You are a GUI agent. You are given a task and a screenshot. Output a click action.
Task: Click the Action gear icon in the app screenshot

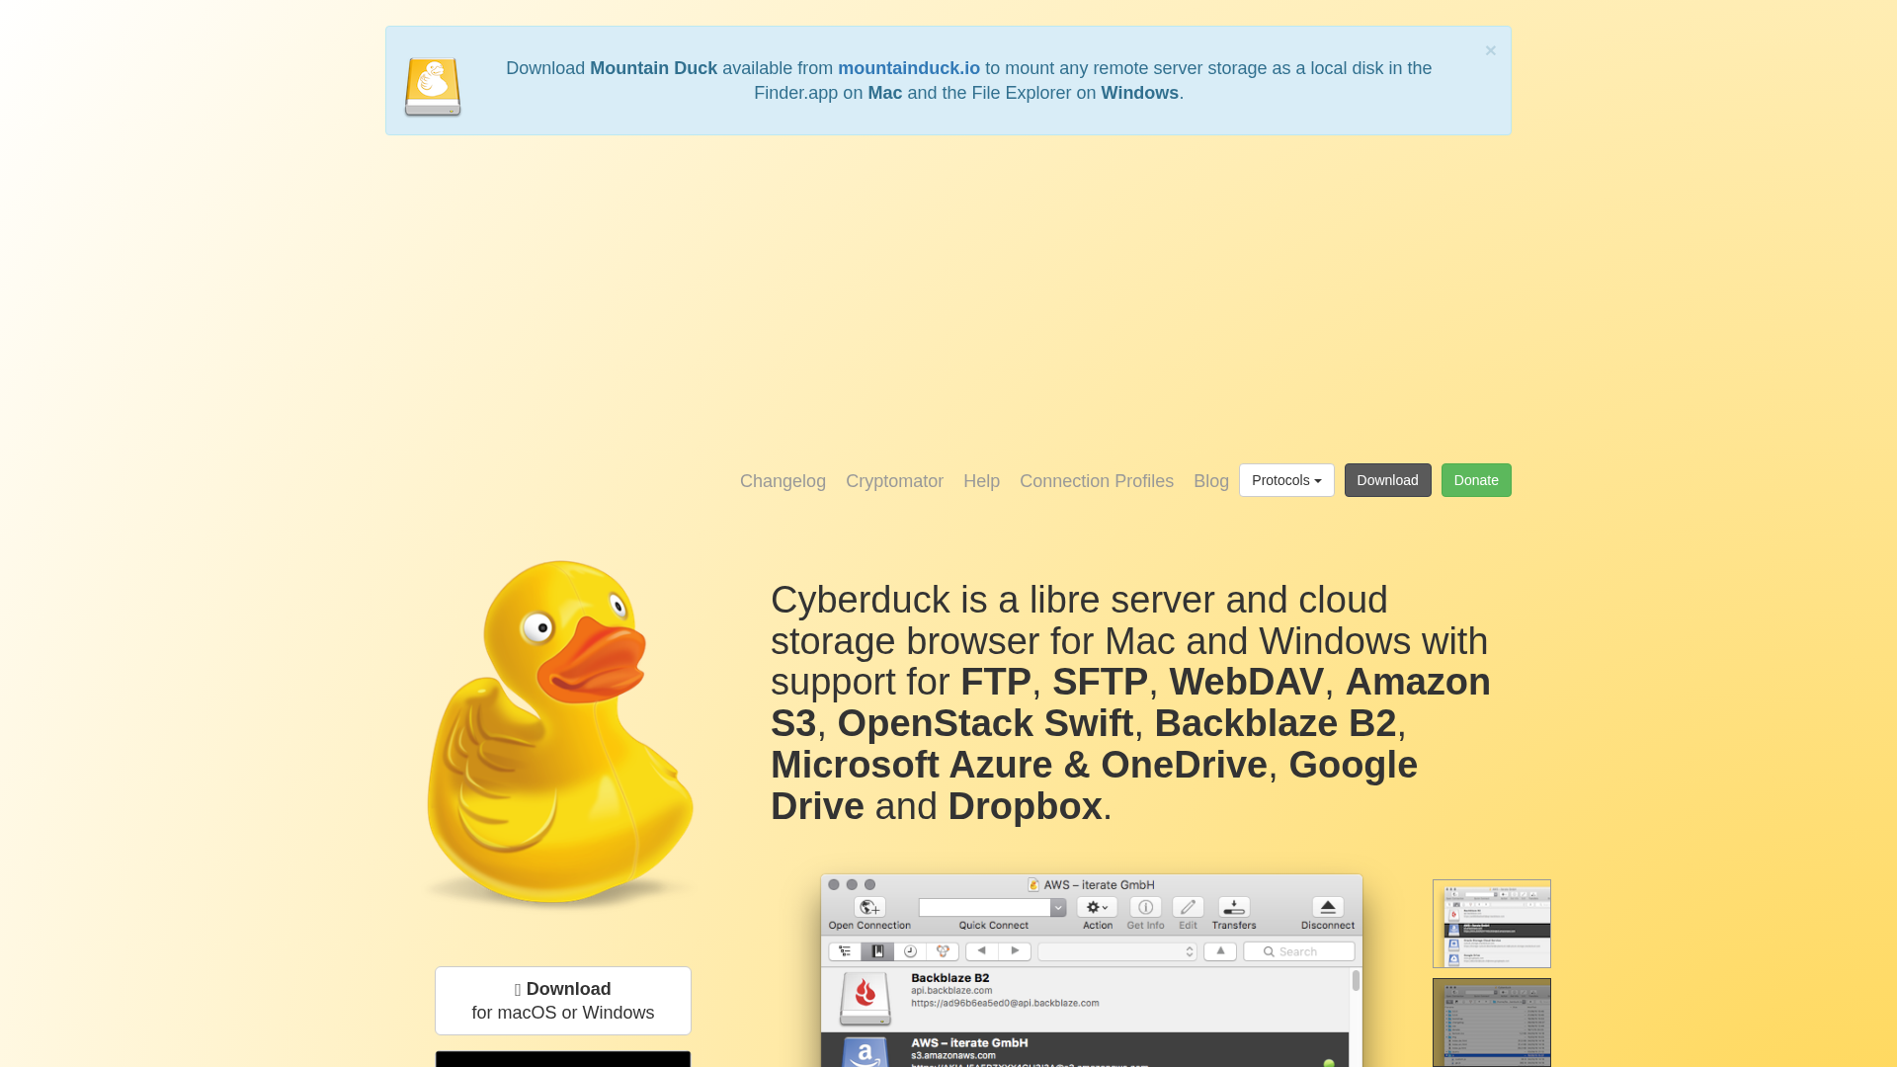click(1097, 907)
